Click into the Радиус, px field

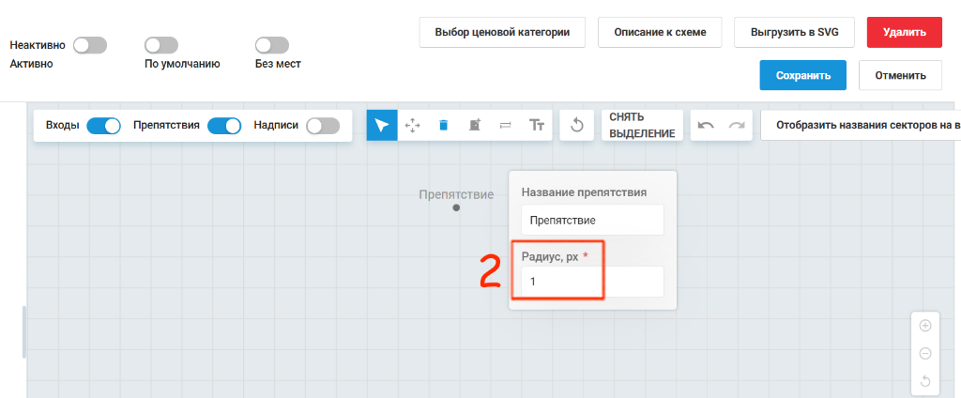[593, 282]
